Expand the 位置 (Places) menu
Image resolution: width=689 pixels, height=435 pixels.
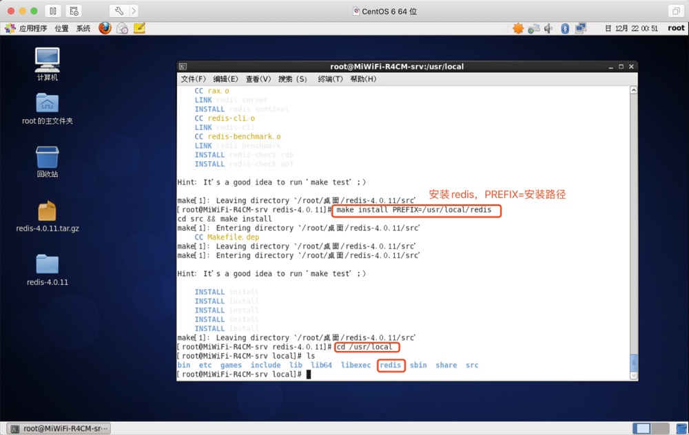[61, 28]
